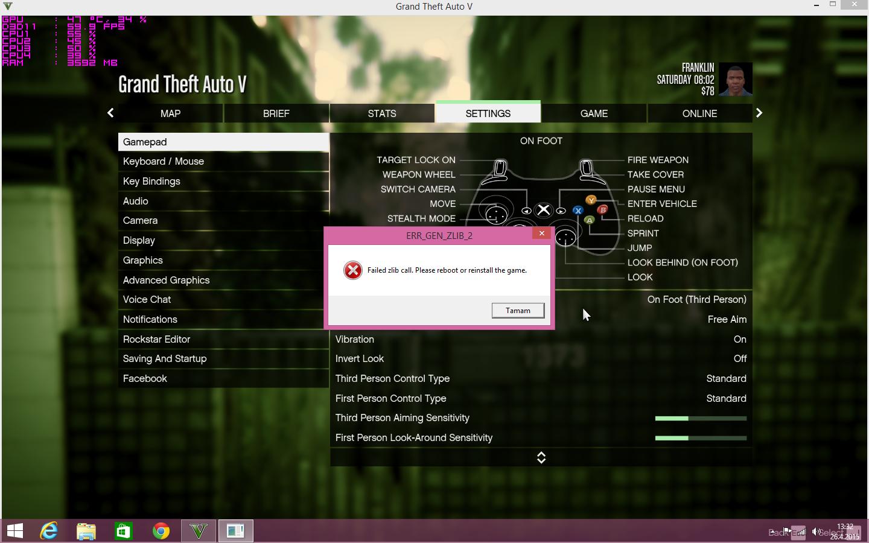Click the FIRE WEAPON label

(x=658, y=160)
